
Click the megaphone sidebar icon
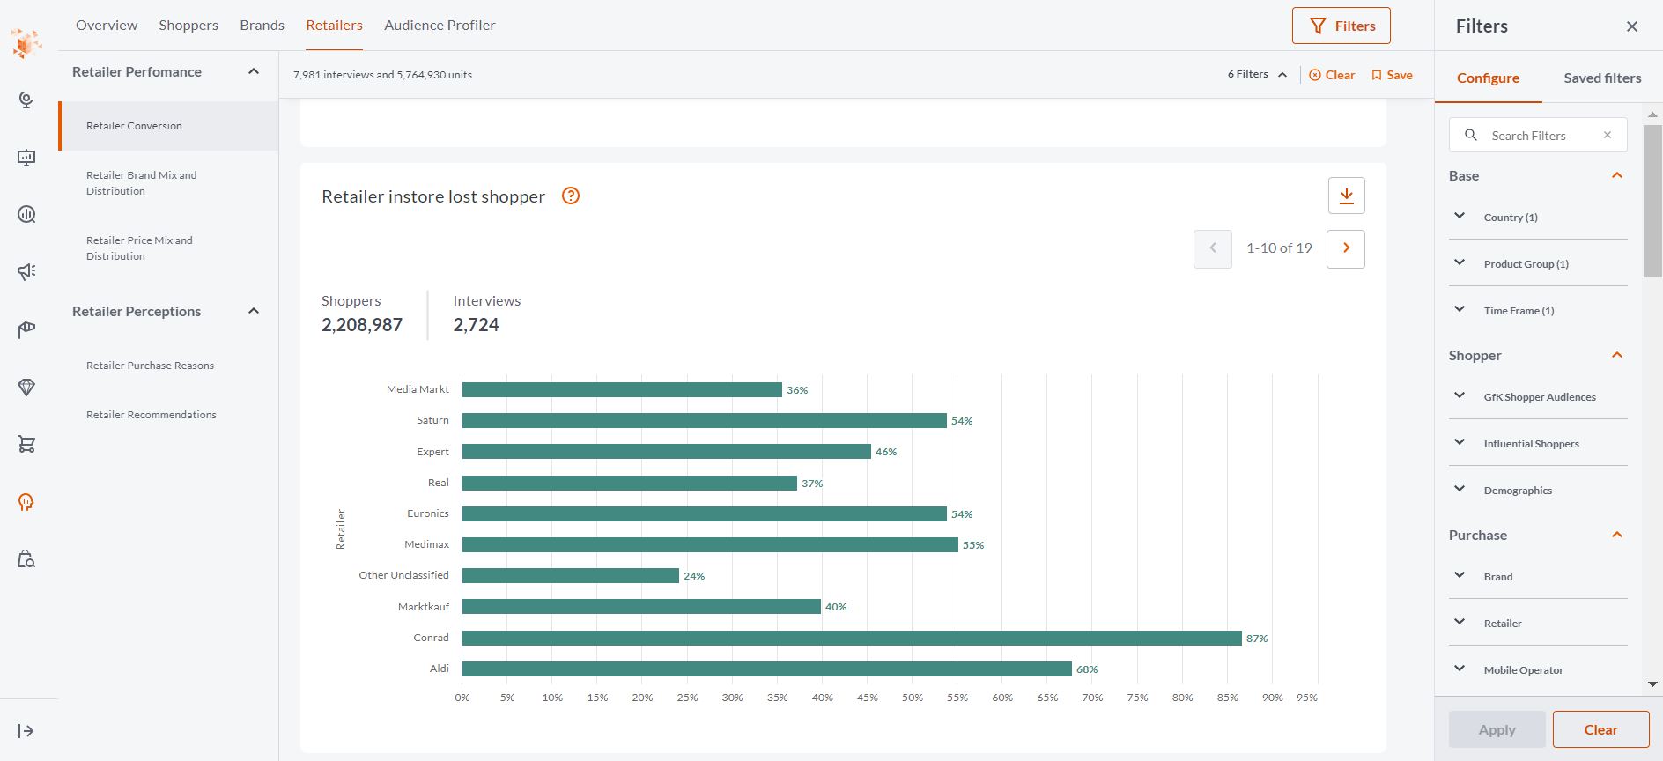point(26,272)
